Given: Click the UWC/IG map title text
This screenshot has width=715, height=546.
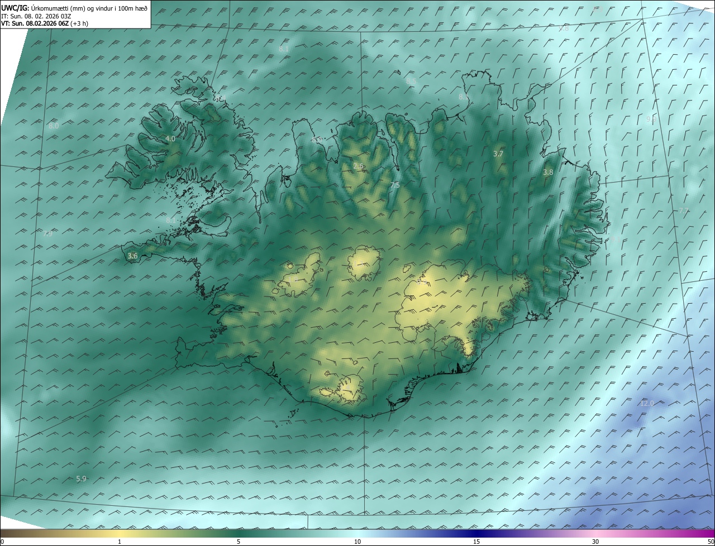Looking at the screenshot, I should [x=74, y=7].
